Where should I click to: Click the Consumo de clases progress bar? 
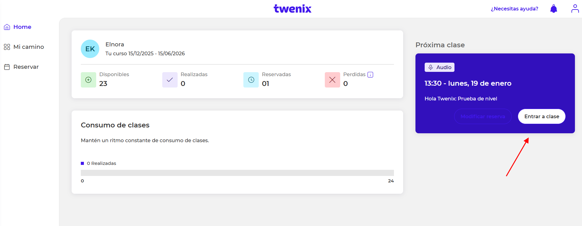(237, 173)
